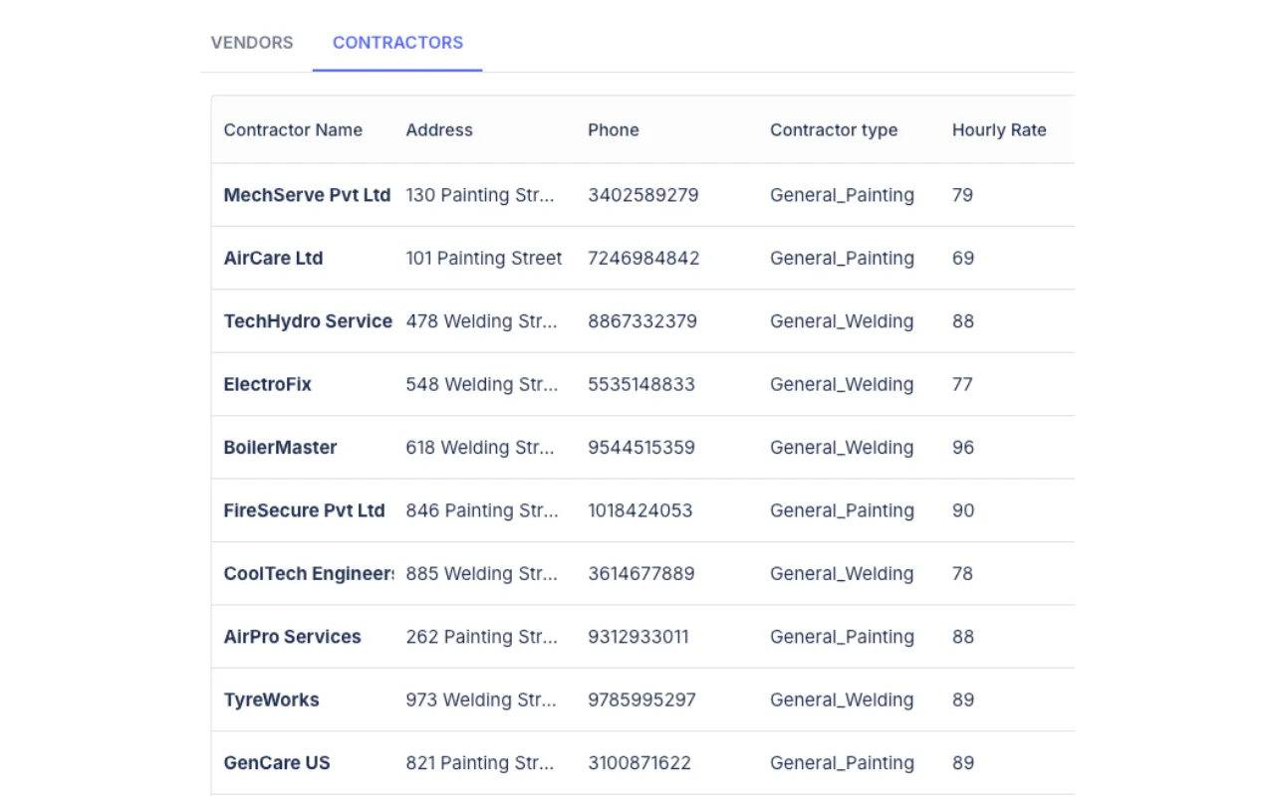Click the Address column header
Screen dimensions: 1275x796
point(439,130)
